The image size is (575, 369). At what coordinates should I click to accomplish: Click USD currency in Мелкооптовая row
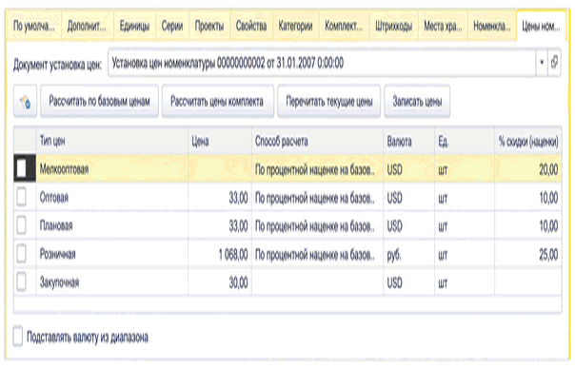pos(409,168)
